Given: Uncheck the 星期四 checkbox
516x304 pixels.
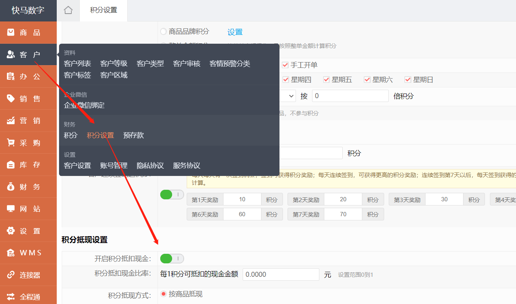Looking at the screenshot, I should (286, 80).
